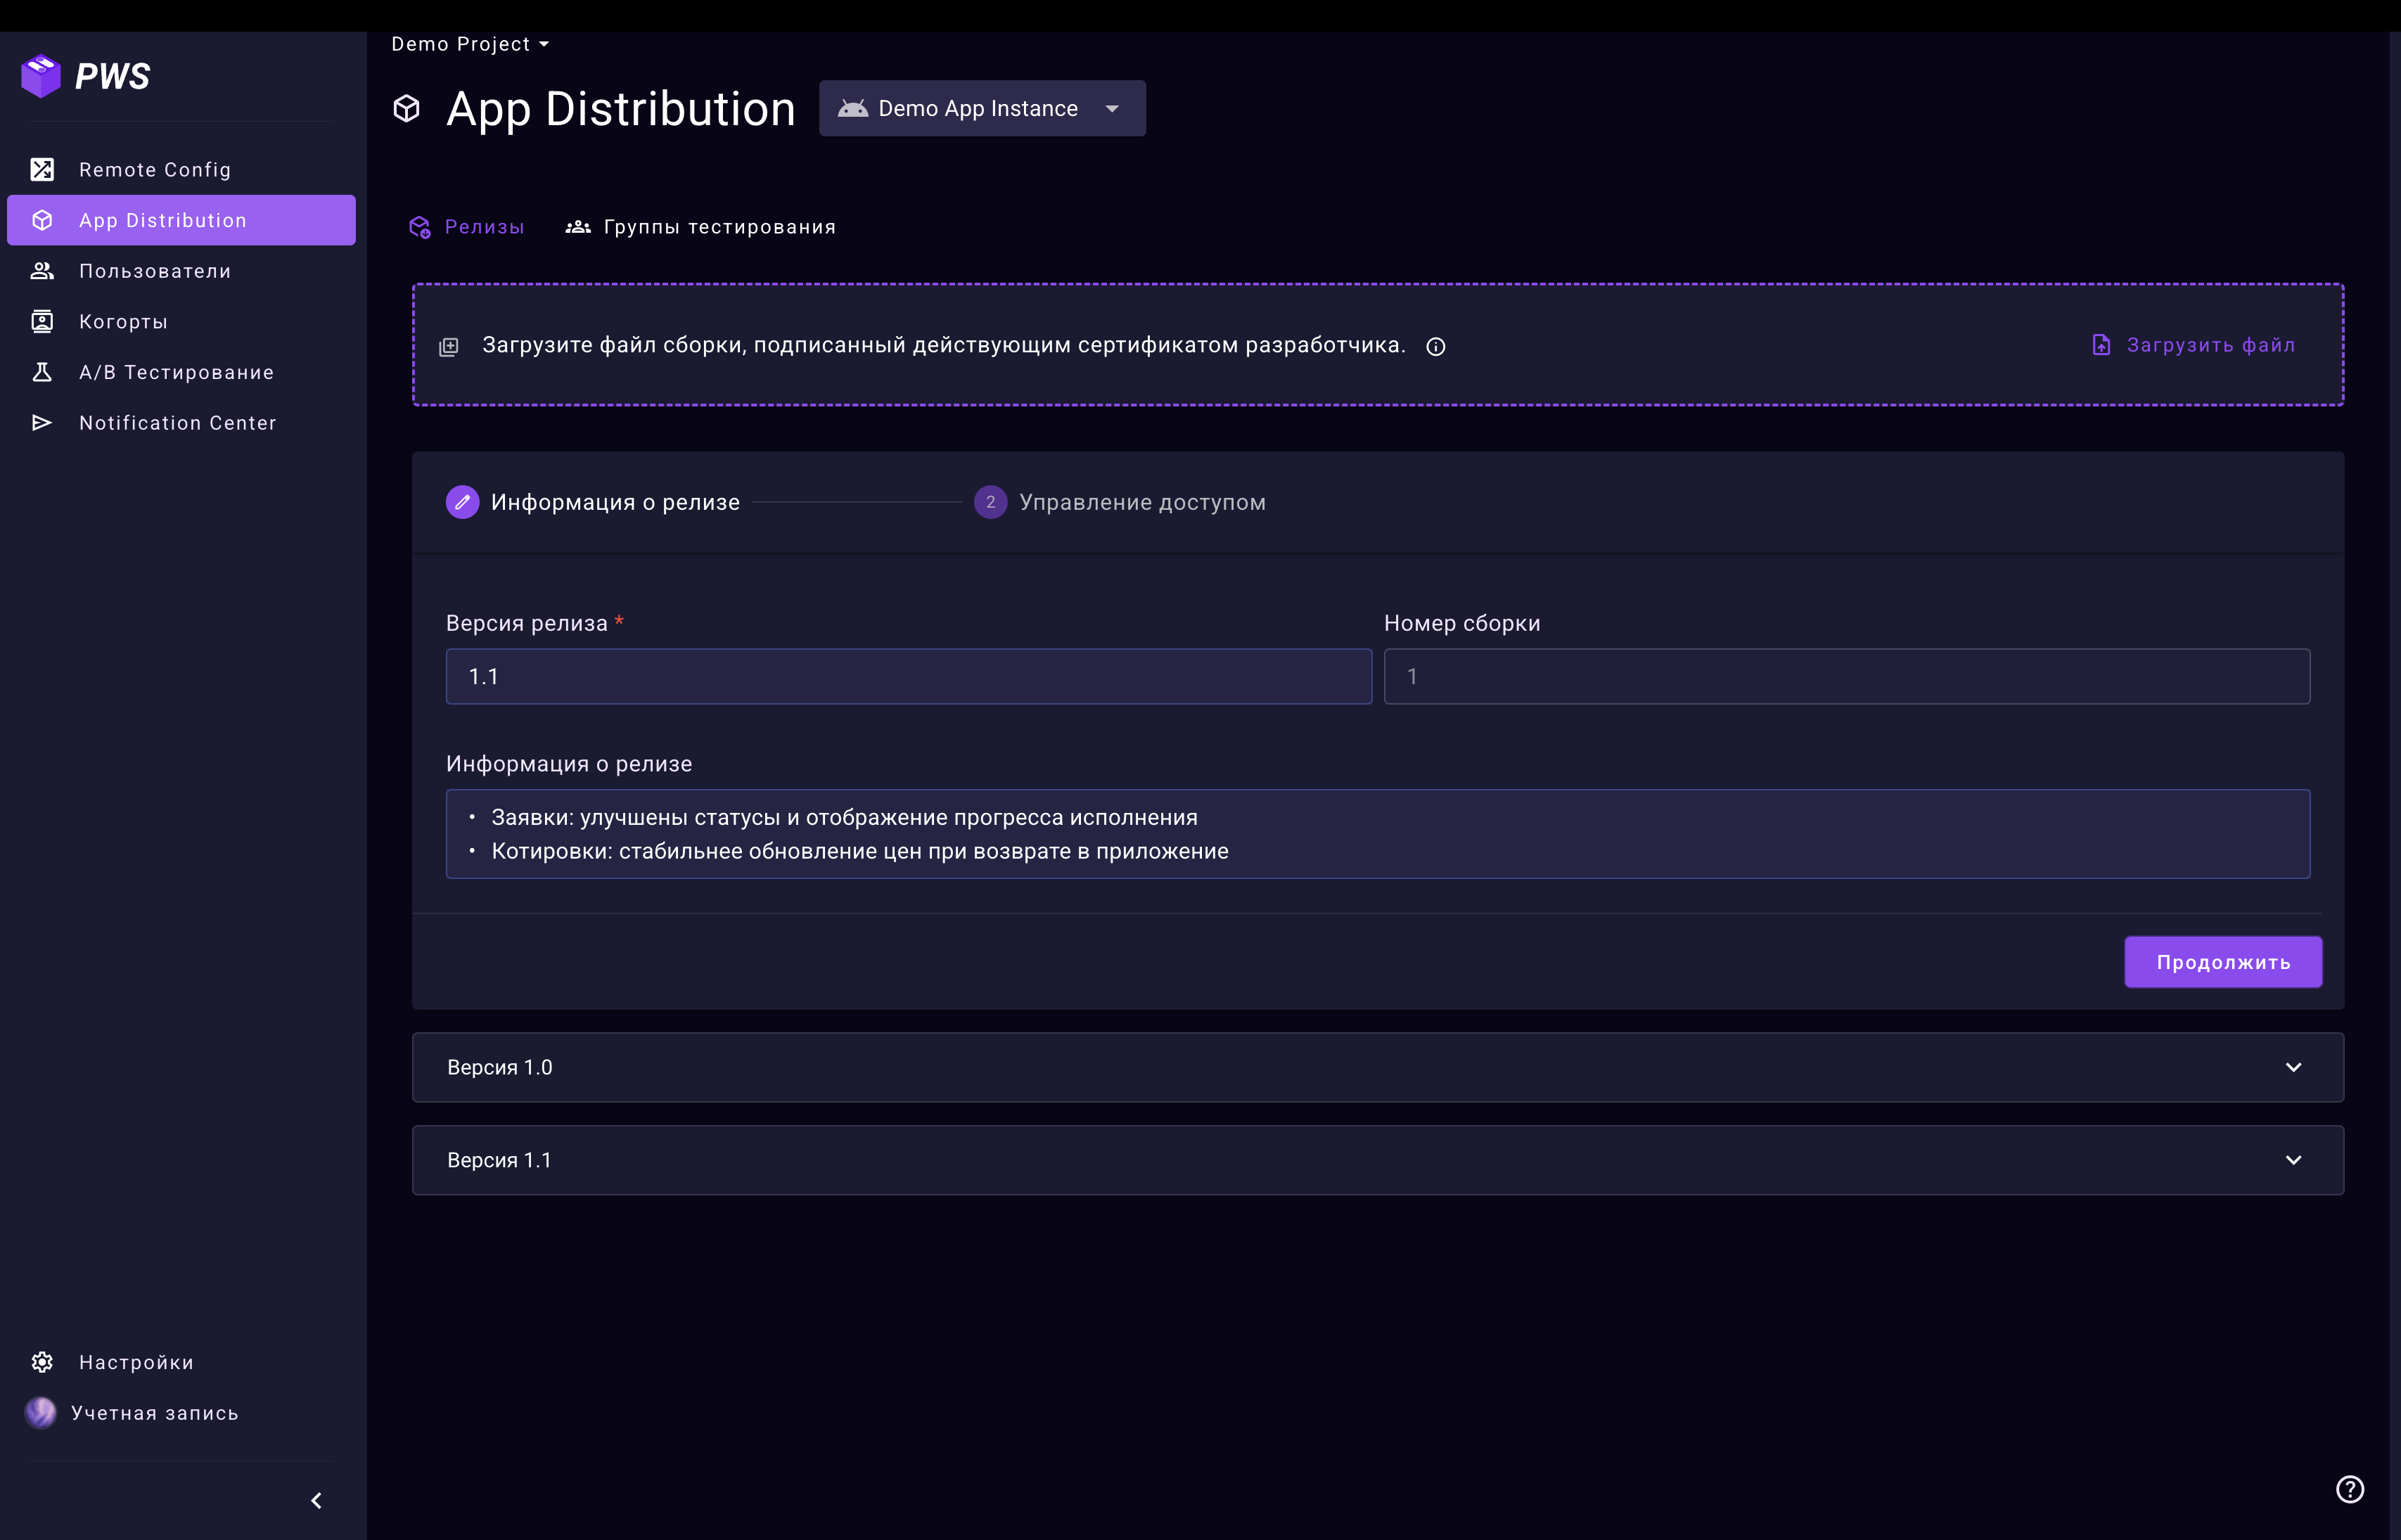
Task: Open Demo App Instance selector
Action: pyautogui.click(x=981, y=108)
